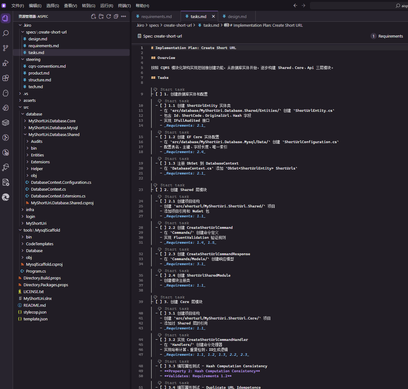Open Run and Debug view
Screen dimensions: 408x389
(6, 63)
